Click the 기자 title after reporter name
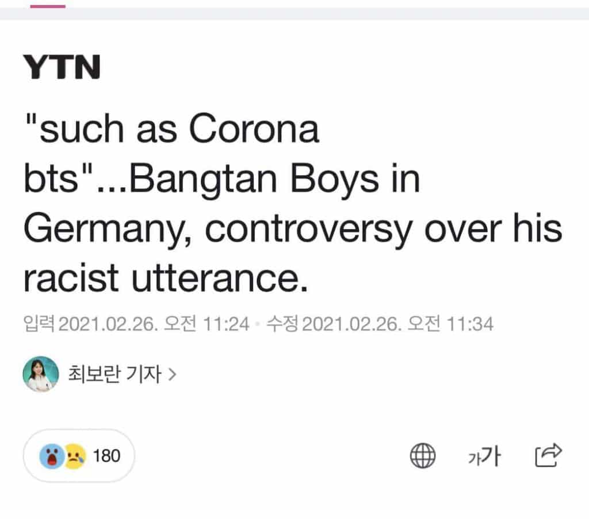 click(144, 375)
